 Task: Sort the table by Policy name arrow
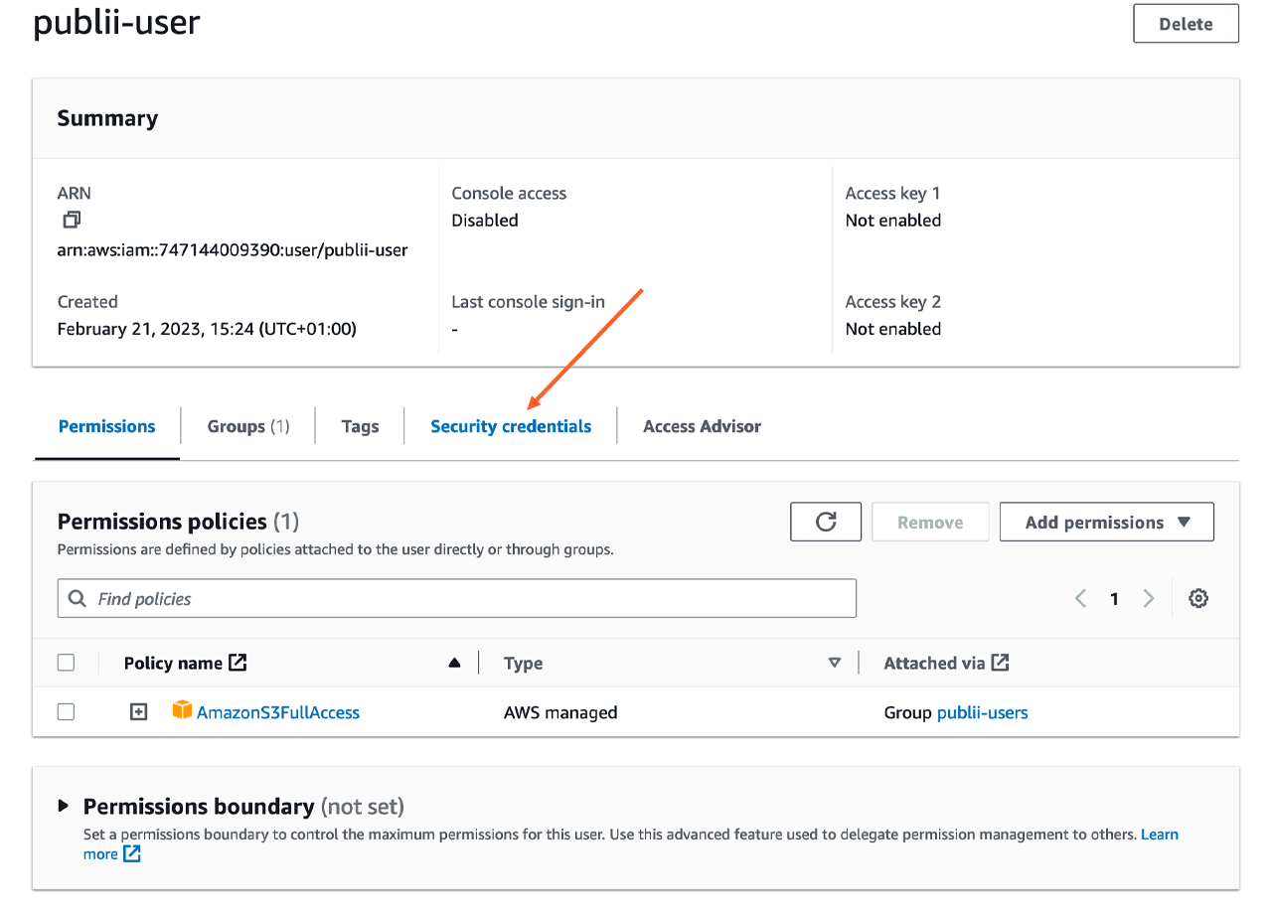click(x=454, y=663)
